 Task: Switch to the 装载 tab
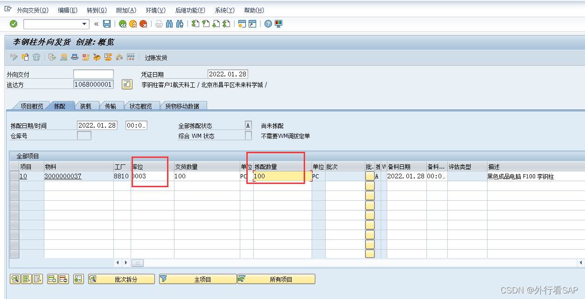[x=85, y=106]
